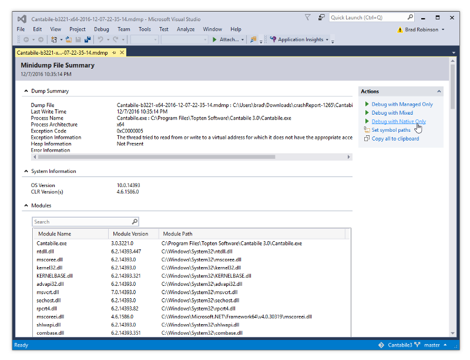Open the document tab list dropdown

tap(454, 53)
